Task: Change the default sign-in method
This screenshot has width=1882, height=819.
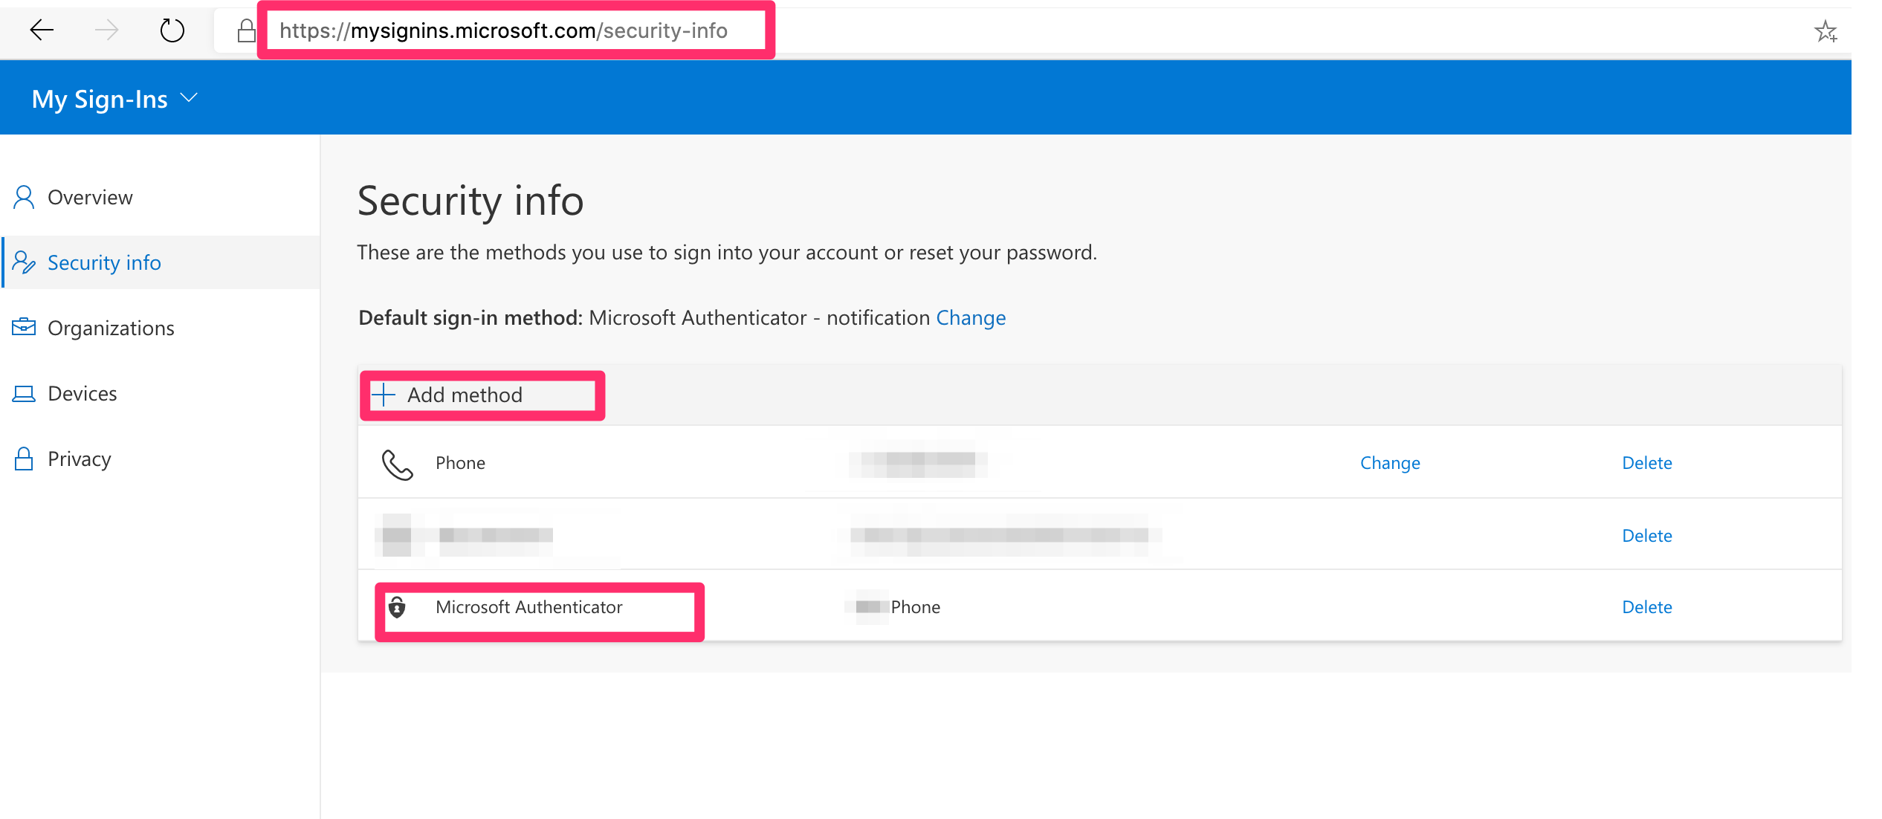Action: pos(971,317)
